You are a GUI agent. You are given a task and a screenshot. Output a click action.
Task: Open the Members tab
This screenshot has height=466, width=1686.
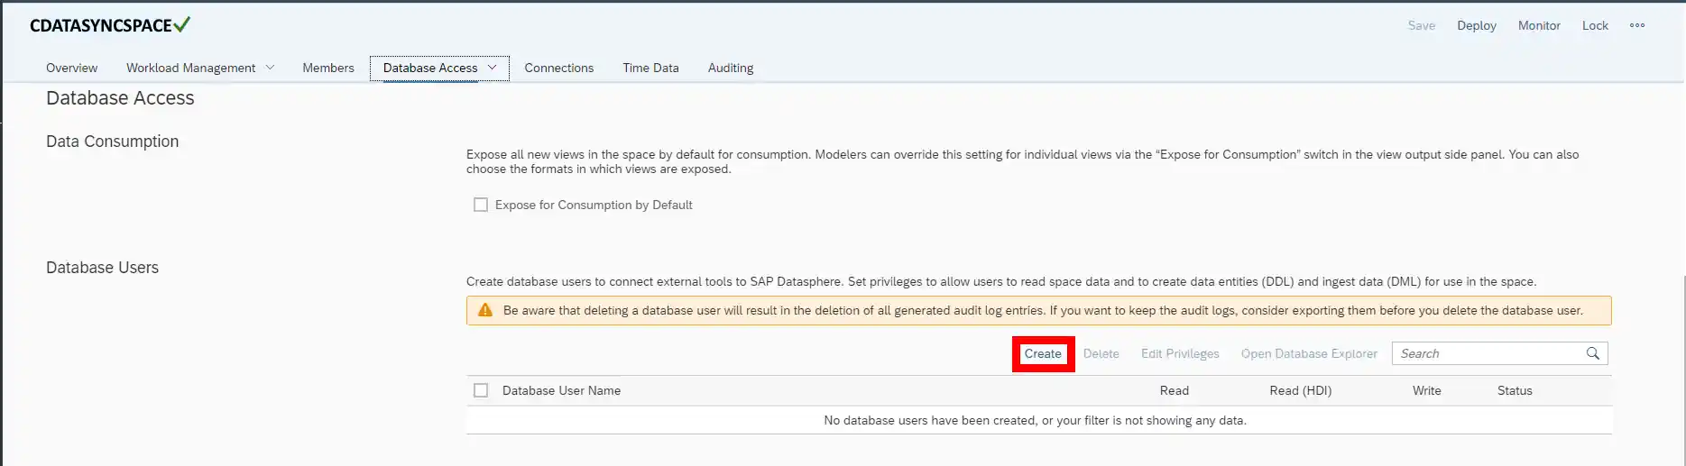(x=327, y=68)
